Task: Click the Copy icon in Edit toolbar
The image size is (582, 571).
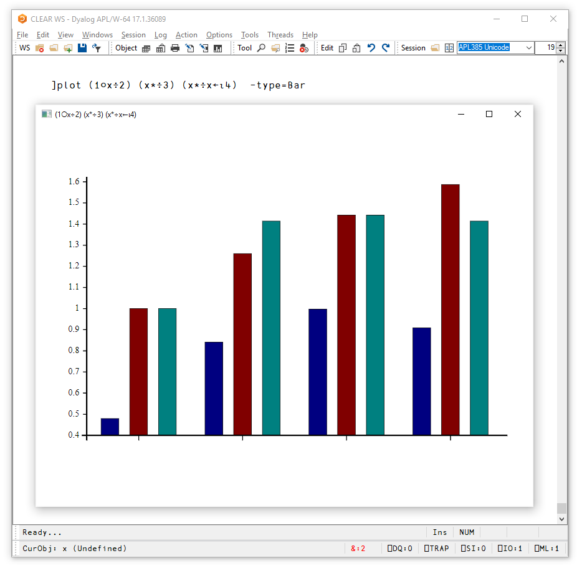Action: (x=343, y=48)
